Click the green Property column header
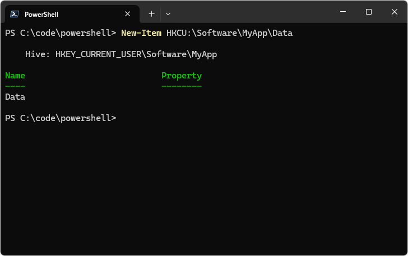 pos(182,76)
